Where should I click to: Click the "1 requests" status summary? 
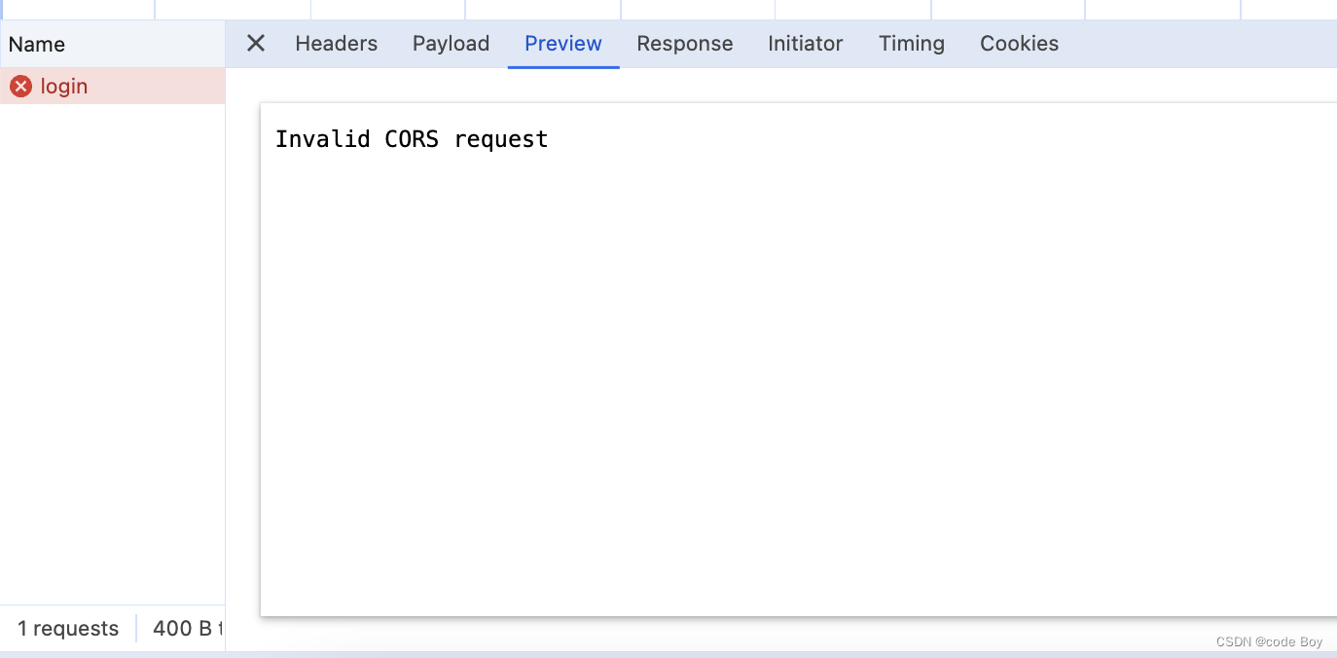68,629
